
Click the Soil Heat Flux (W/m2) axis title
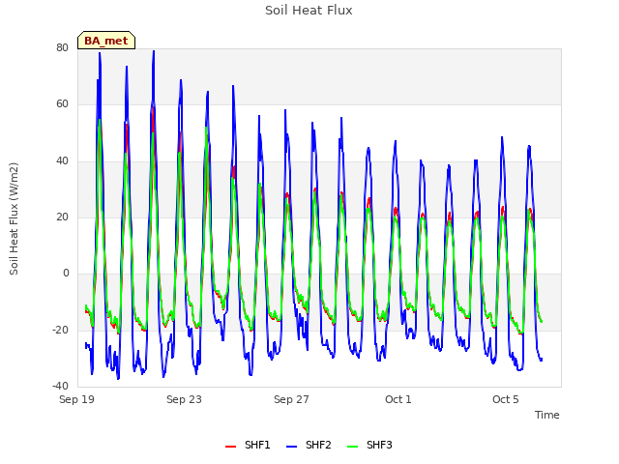click(14, 218)
